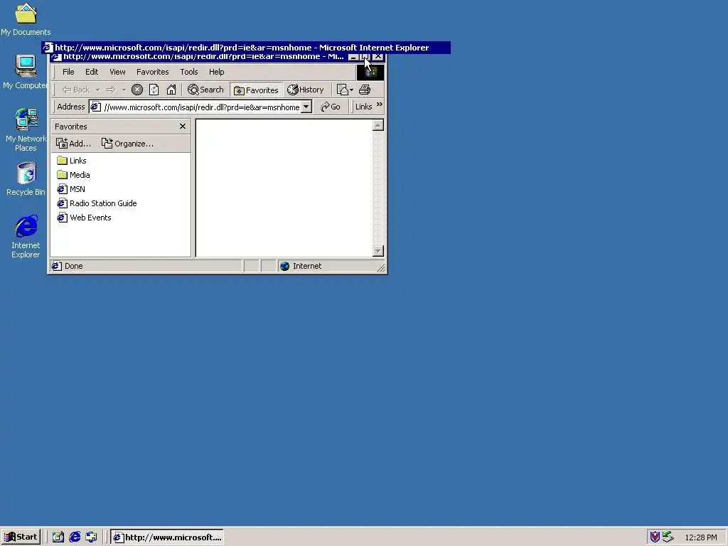Click the IE window title bar icon

coord(55,57)
